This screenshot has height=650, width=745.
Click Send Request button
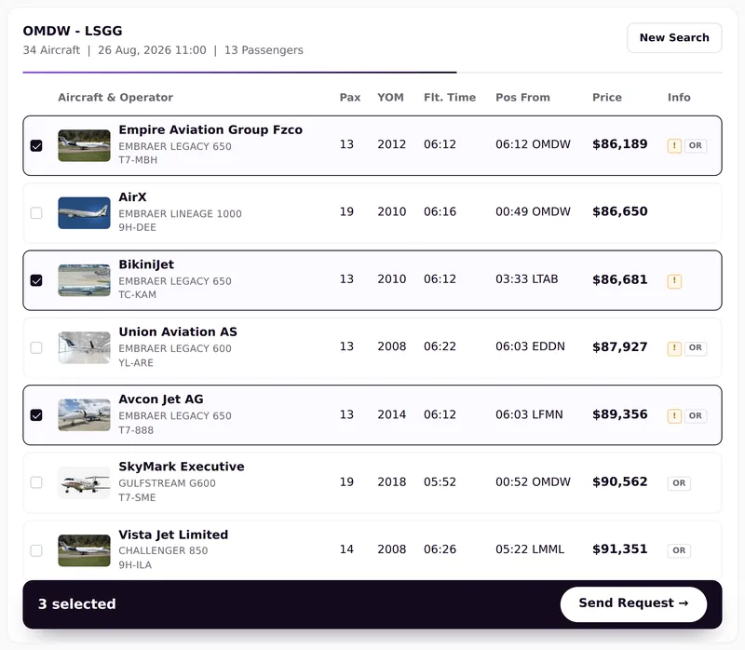(633, 603)
